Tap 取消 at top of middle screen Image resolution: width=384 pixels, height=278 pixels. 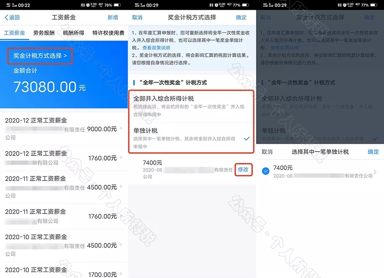137,18
